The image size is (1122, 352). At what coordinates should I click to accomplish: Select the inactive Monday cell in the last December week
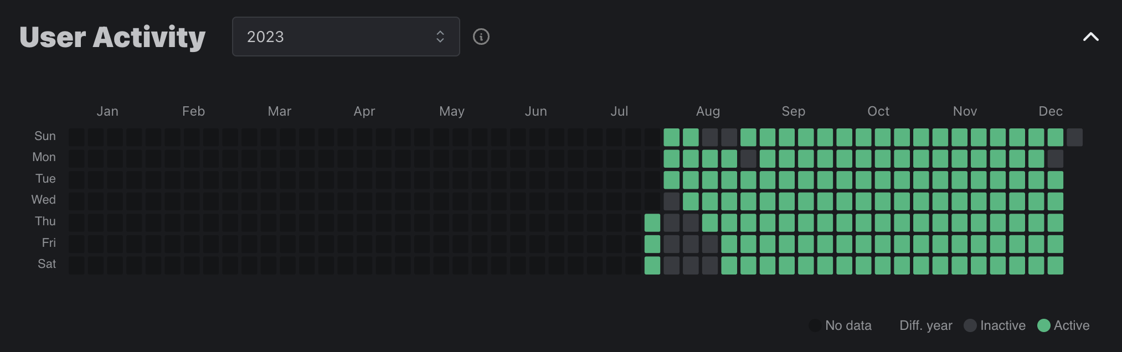point(1055,159)
